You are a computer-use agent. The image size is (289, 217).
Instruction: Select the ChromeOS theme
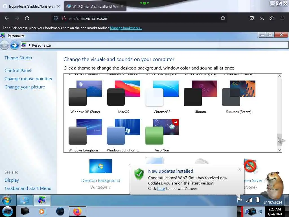162,97
